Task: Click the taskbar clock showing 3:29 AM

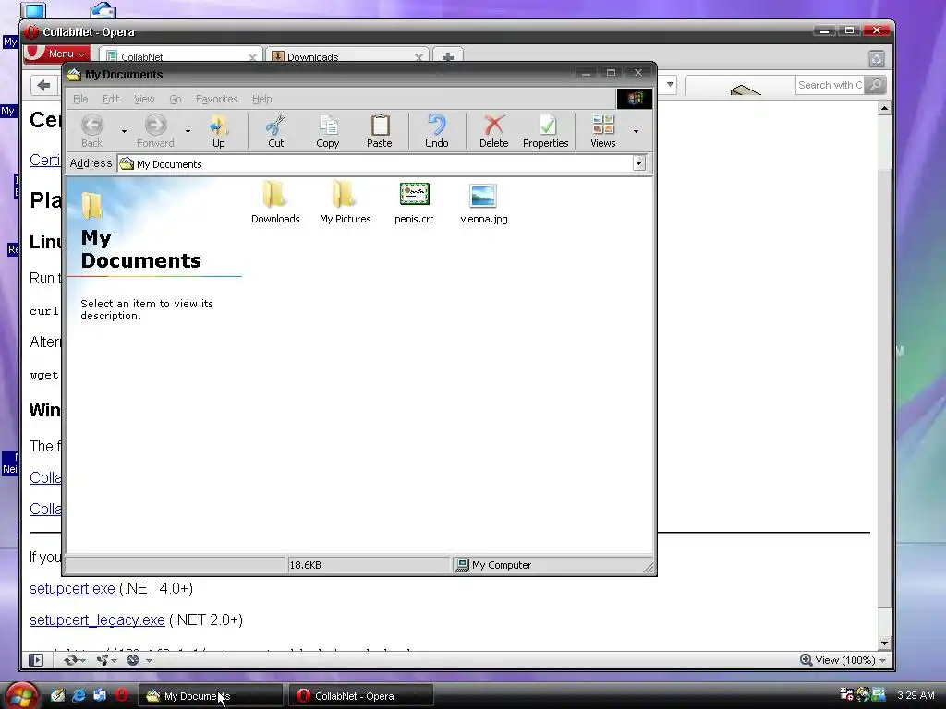Action: [x=916, y=695]
